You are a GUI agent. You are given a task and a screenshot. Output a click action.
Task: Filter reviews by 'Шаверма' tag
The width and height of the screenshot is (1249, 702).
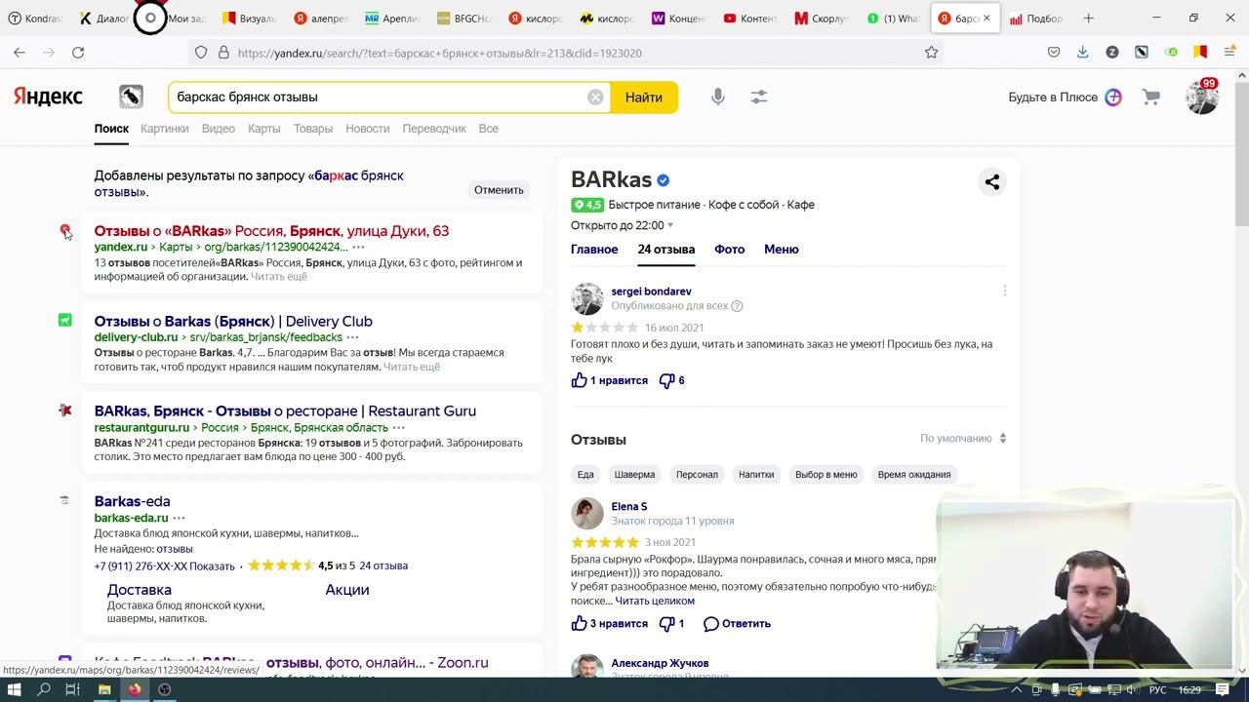tap(634, 475)
